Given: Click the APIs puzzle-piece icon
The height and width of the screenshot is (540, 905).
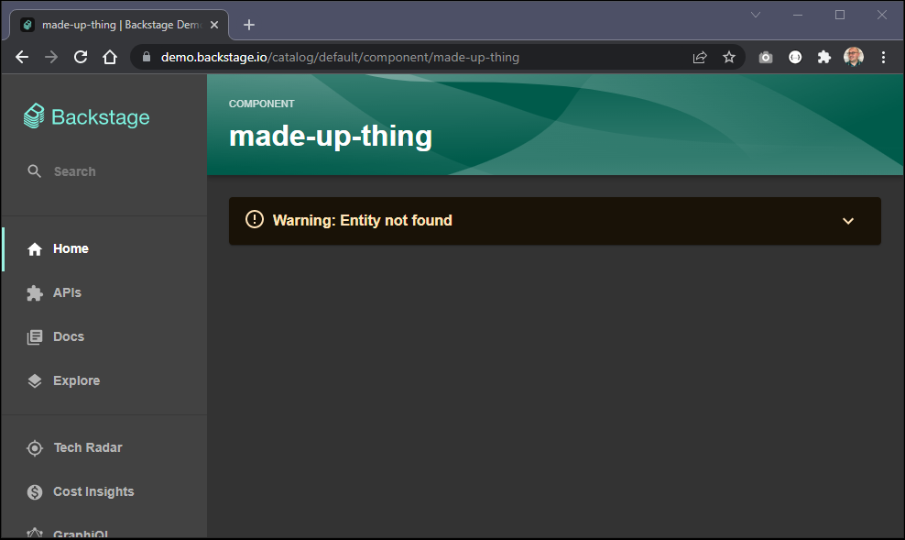Looking at the screenshot, I should click(35, 292).
